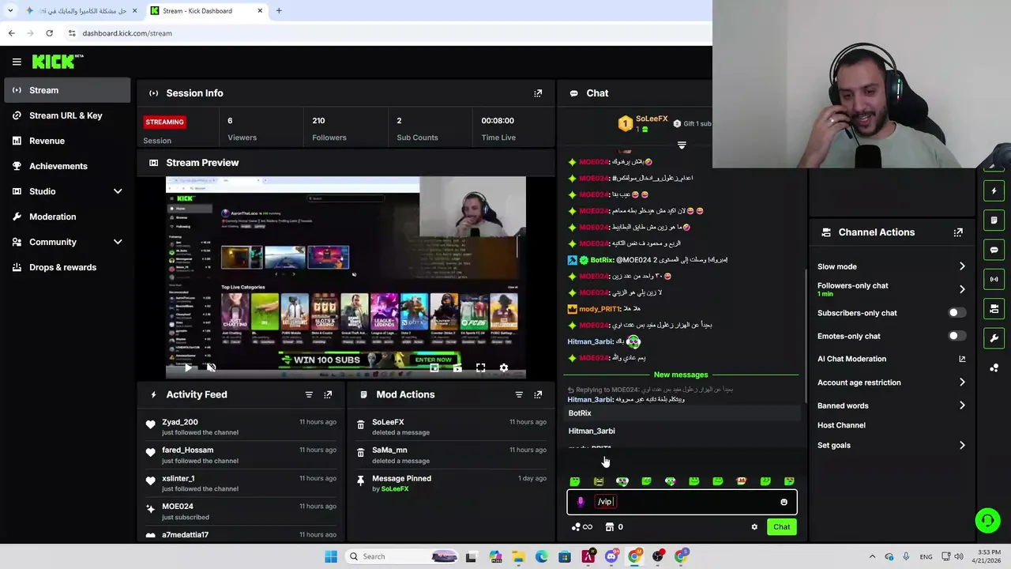Click the lightning bolt icon in right rail
Viewport: 1011px width, 569px height.
994,190
